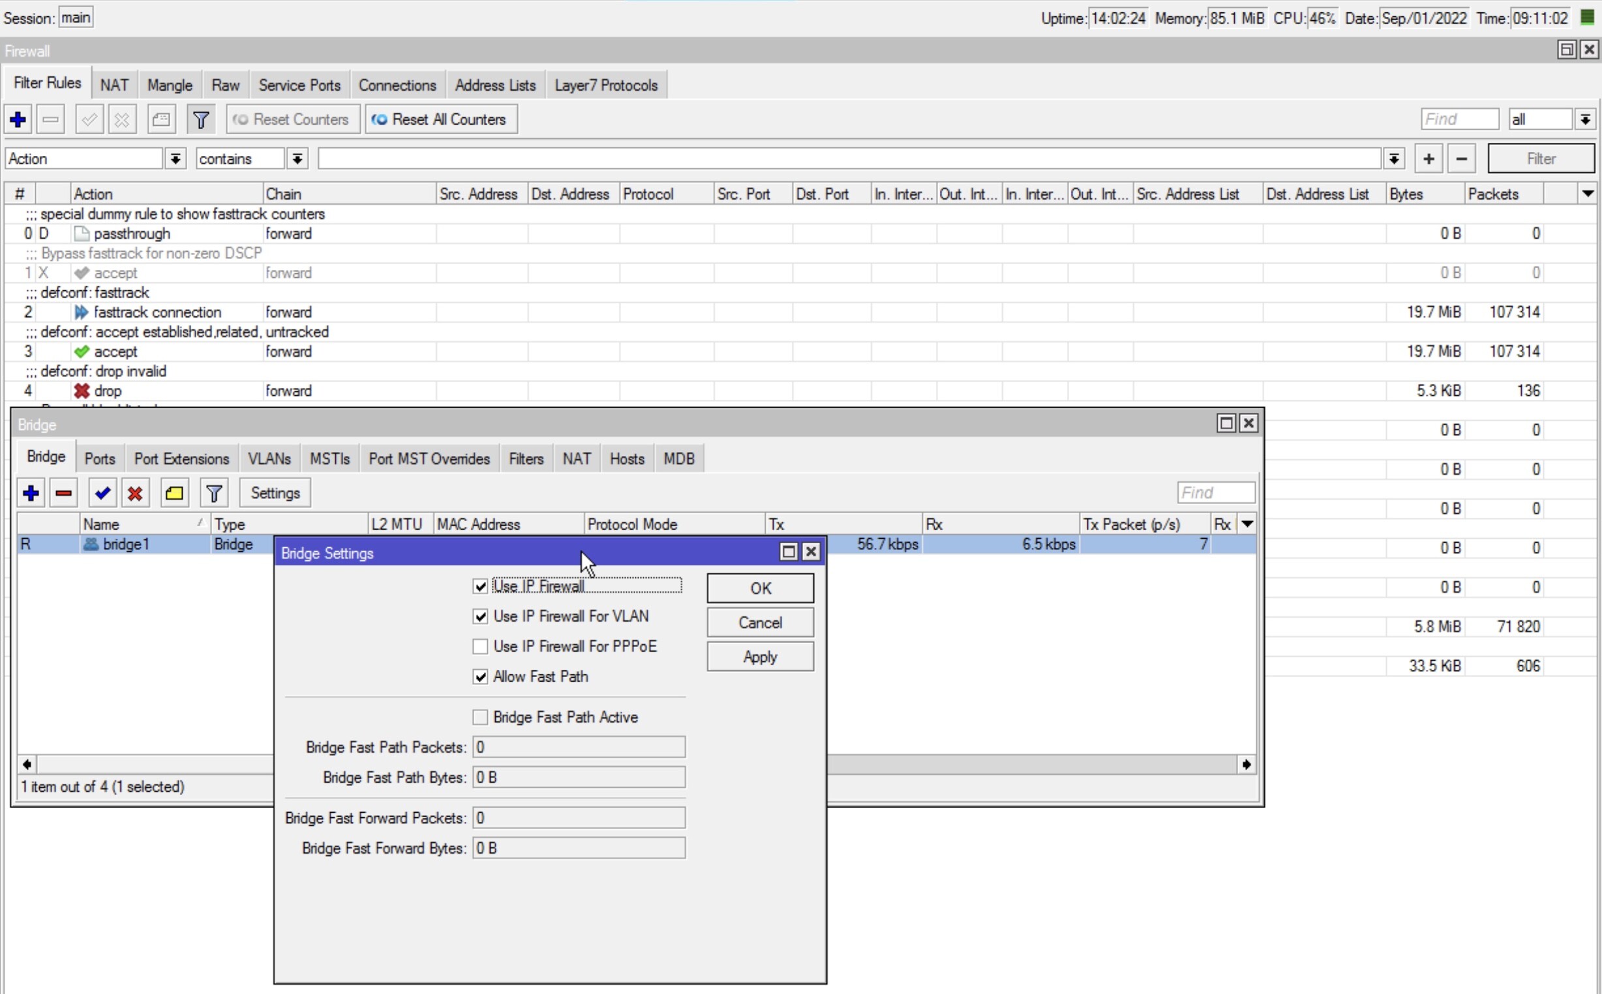Click the red minus remove bridge icon
Screen dimensions: 1602x994
64,493
